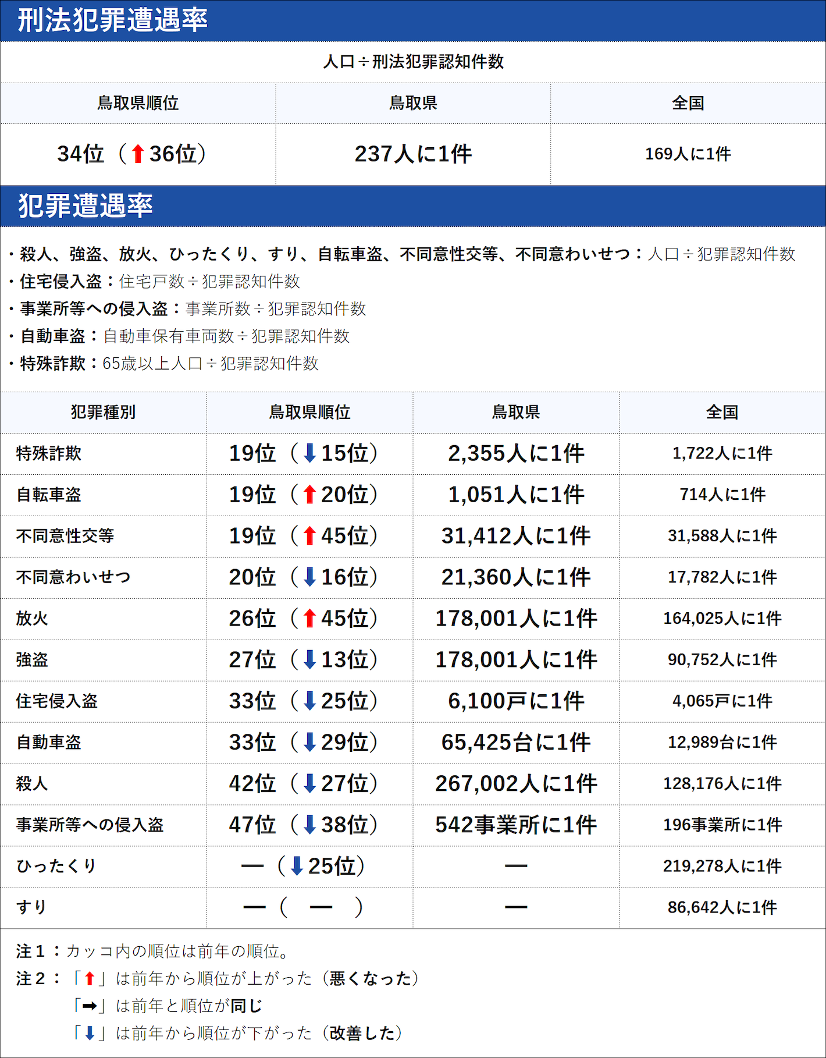The height and width of the screenshot is (1058, 826).
Task: Click the blue down arrow in 事業所等への侵入盗 row
Action: [310, 825]
